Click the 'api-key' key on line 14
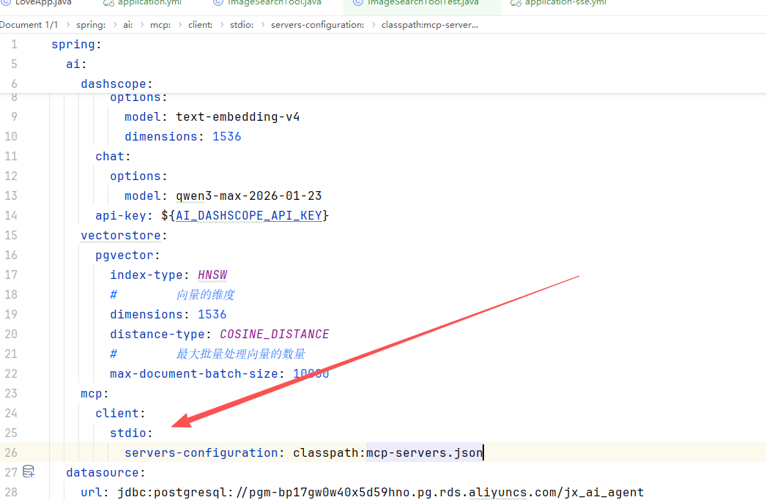Viewport: 766px width, 500px height. [x=121, y=215]
